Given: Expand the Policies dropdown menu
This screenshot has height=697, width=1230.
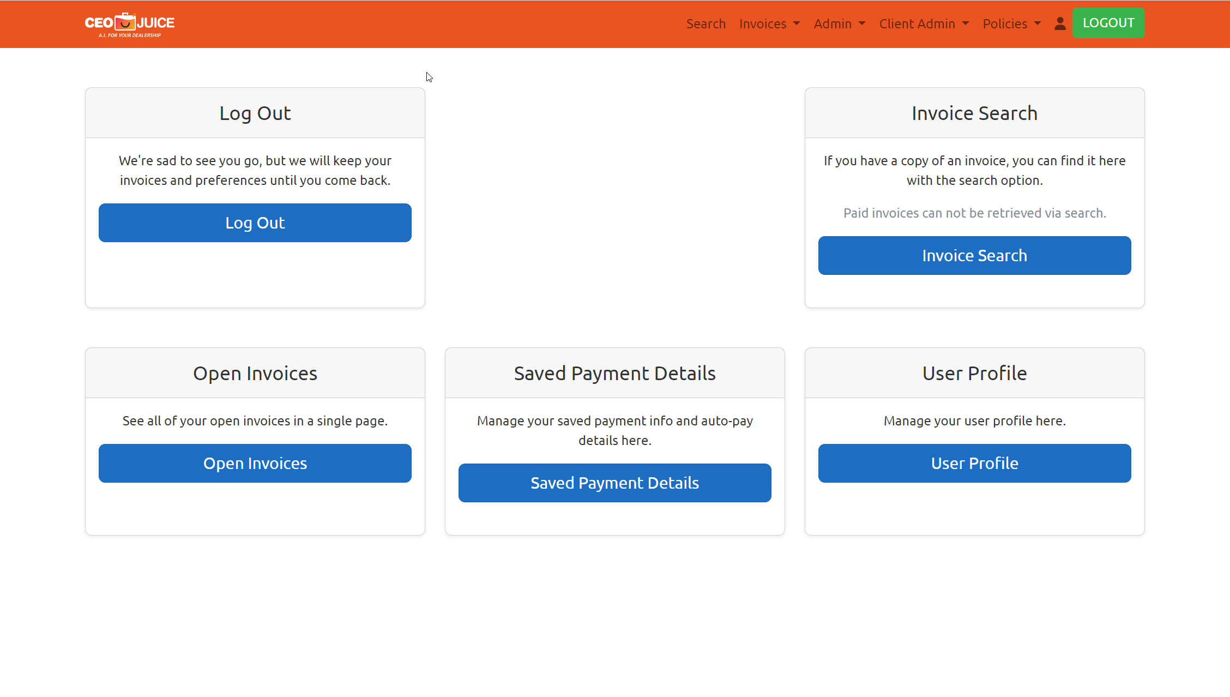Looking at the screenshot, I should 1012,23.
